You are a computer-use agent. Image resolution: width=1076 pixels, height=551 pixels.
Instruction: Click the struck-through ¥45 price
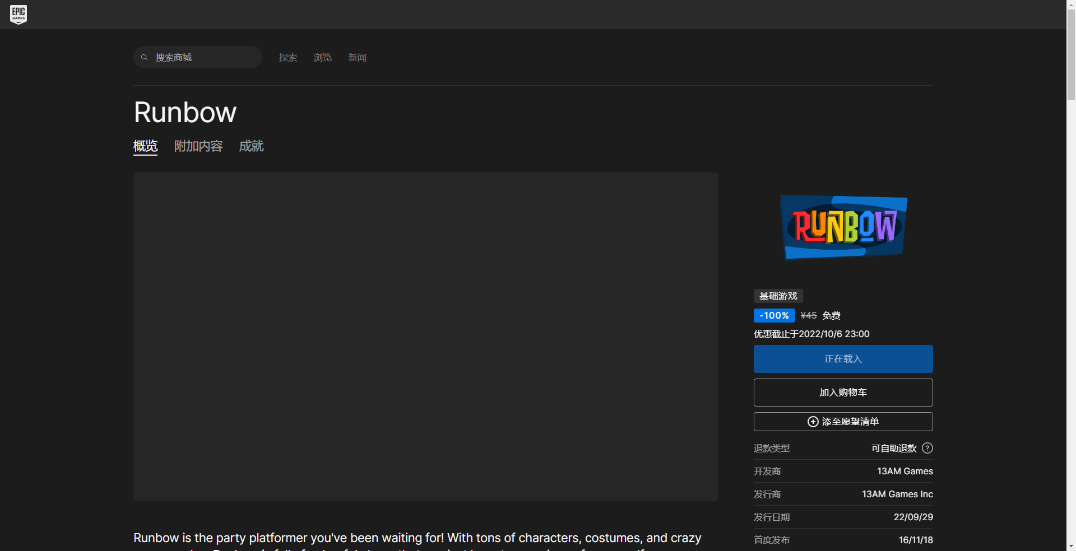(x=809, y=315)
